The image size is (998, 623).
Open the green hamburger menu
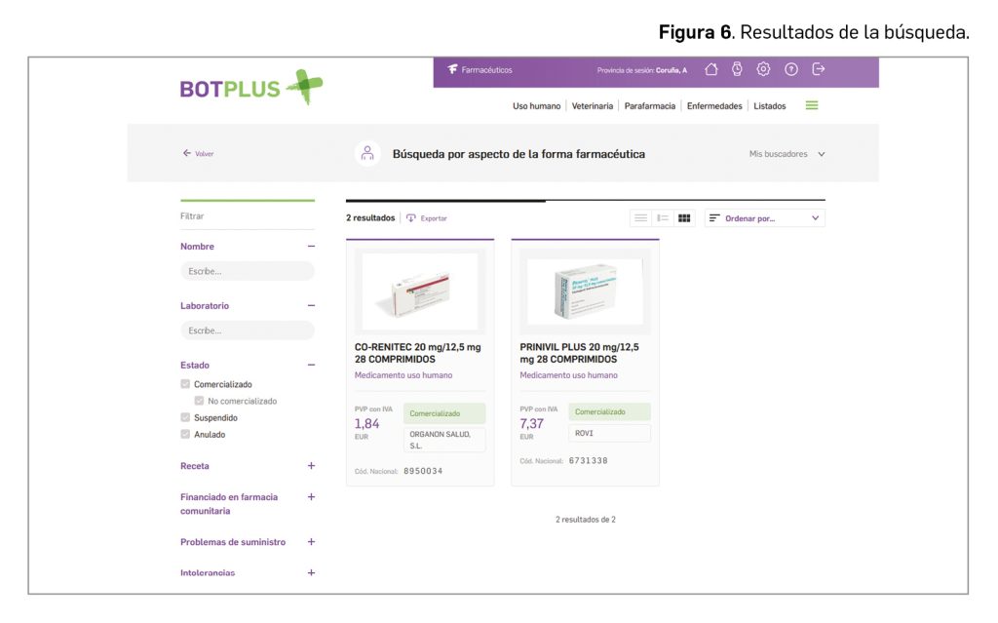[812, 105]
